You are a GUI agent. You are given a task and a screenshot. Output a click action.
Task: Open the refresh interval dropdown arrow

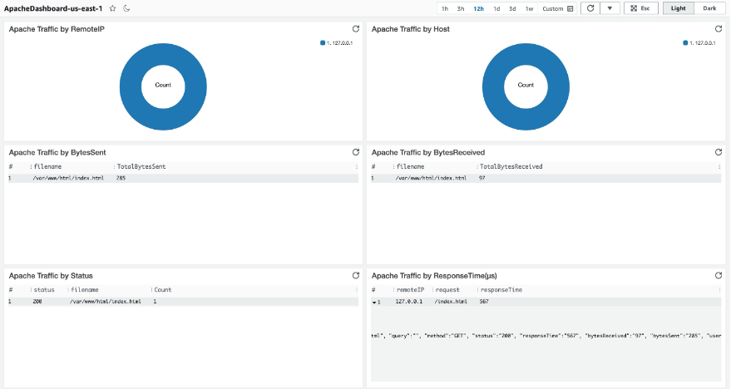click(x=610, y=8)
